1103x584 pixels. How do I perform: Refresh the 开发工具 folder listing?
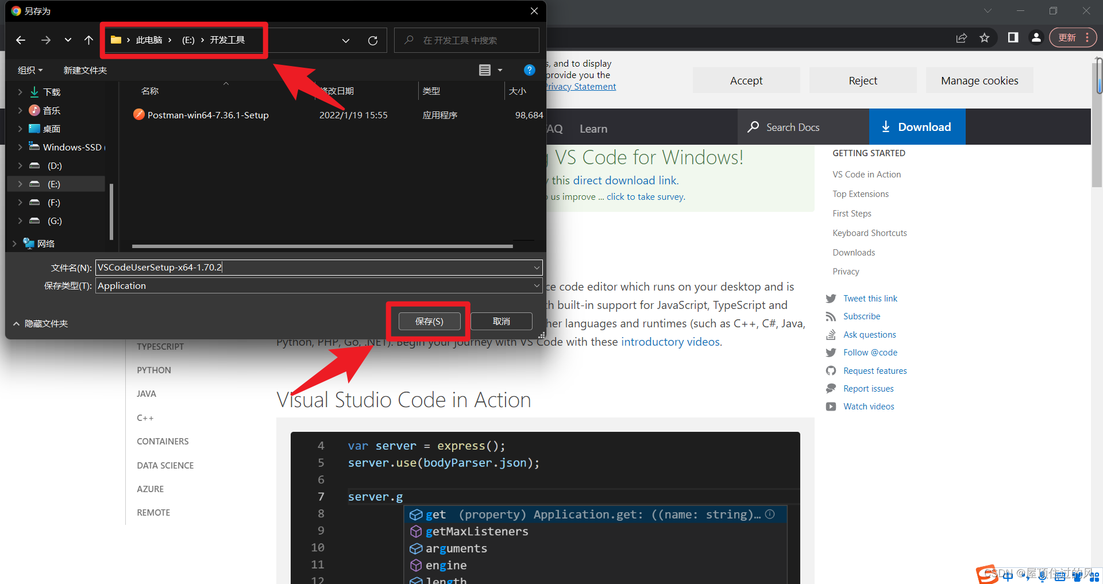pos(373,41)
